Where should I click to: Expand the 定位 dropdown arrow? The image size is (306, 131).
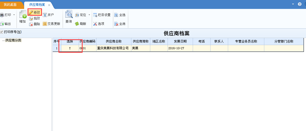(89, 15)
